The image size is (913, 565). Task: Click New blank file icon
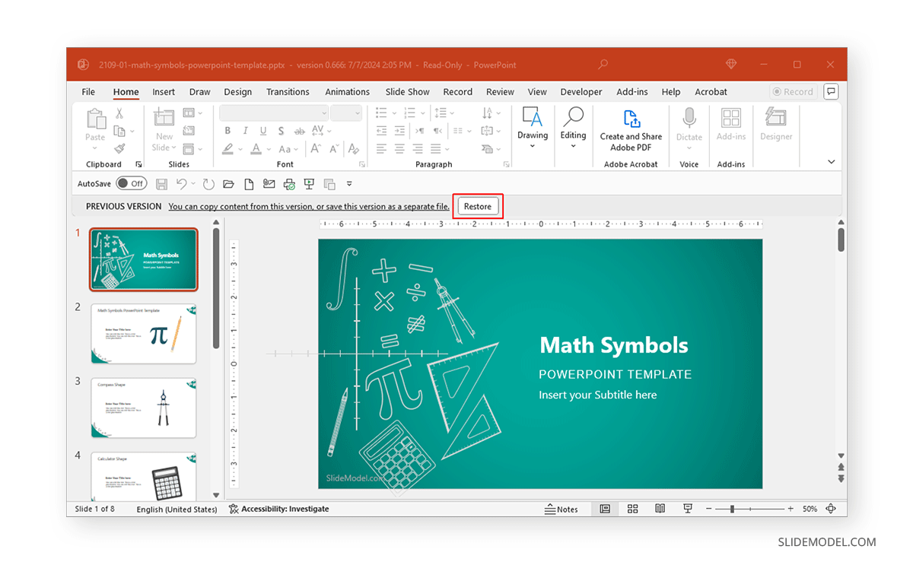click(x=249, y=184)
